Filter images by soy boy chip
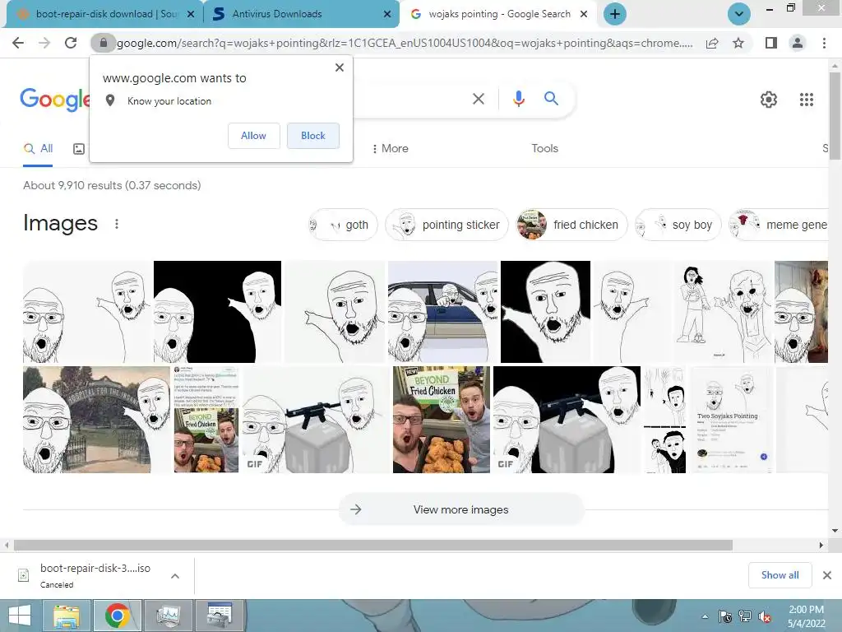This screenshot has width=842, height=632. [678, 225]
